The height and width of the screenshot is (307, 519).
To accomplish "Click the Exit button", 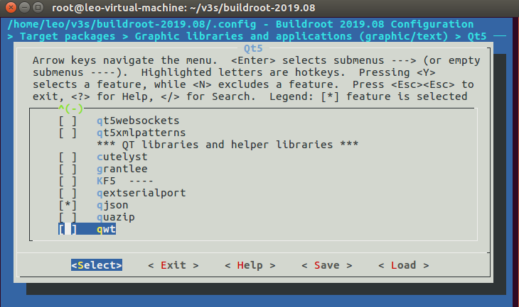I will [x=173, y=265].
